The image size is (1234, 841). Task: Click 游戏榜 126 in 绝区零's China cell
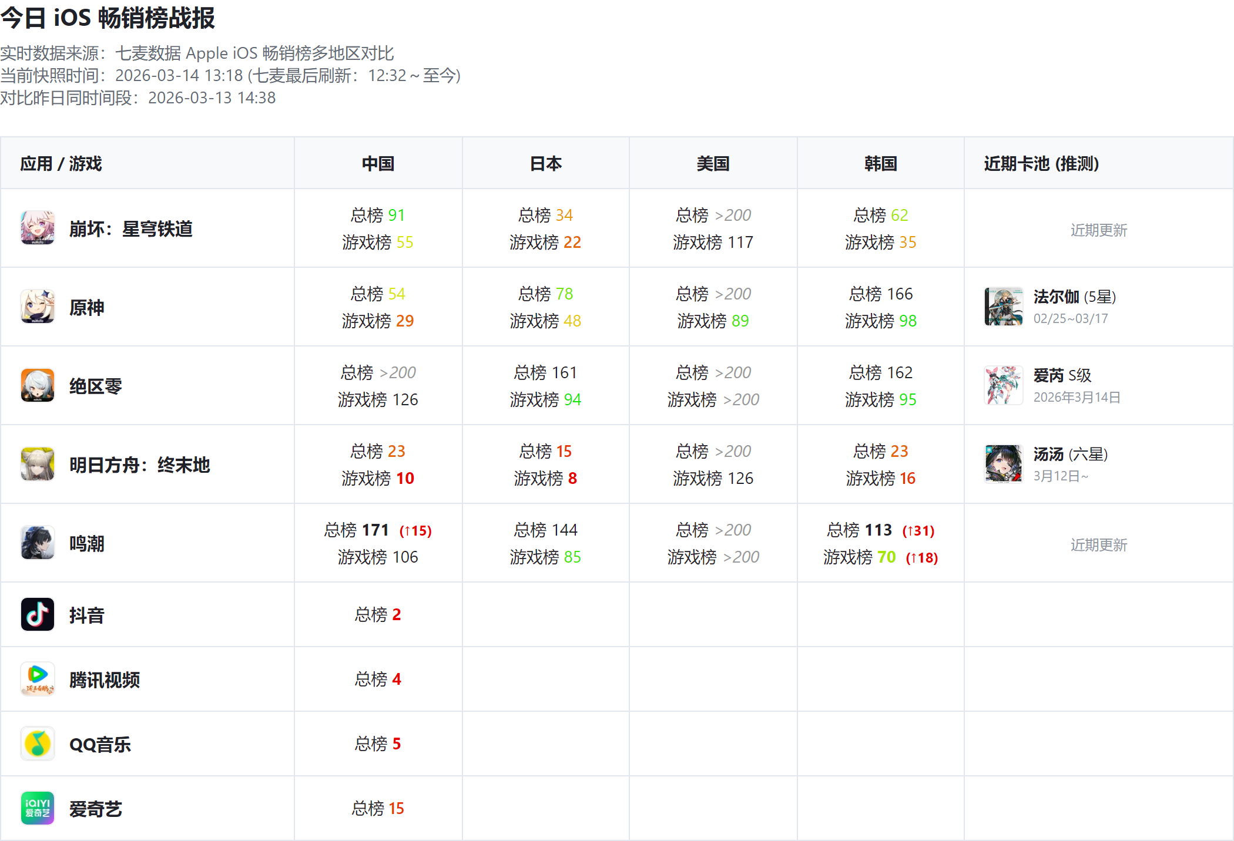click(x=378, y=399)
